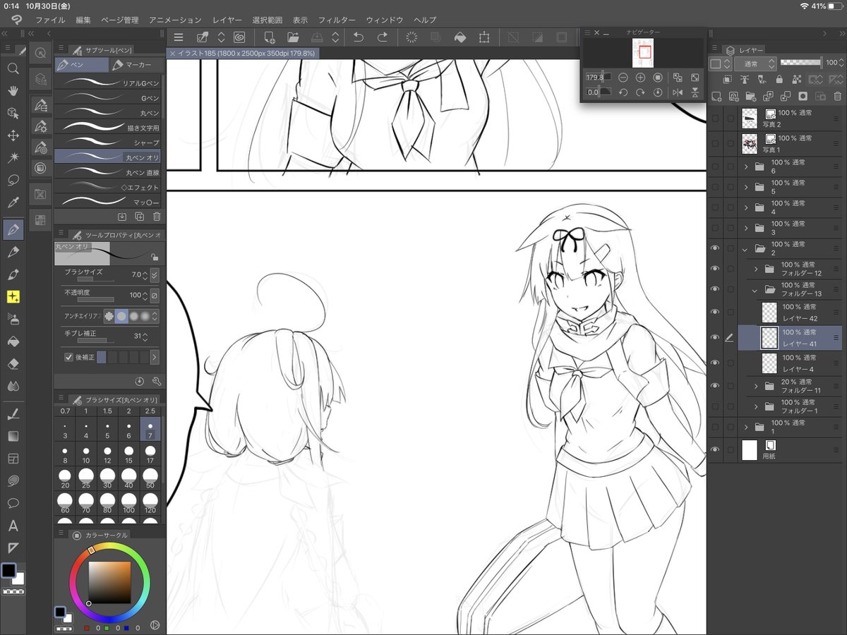Viewport: 847px width, 635px height.
Task: Zoom out in the Navigator panel
Action: click(x=623, y=78)
